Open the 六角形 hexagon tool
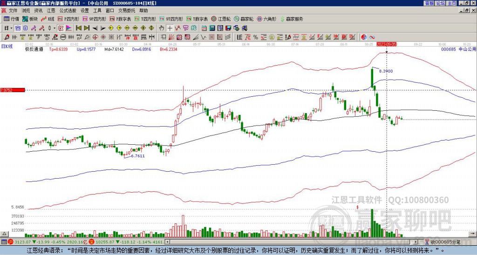477x255 pixels. pyautogui.click(x=266, y=19)
